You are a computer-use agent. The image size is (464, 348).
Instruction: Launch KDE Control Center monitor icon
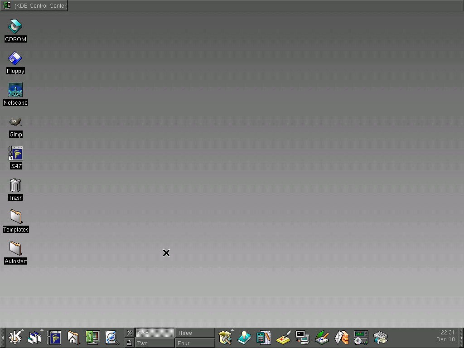92,338
